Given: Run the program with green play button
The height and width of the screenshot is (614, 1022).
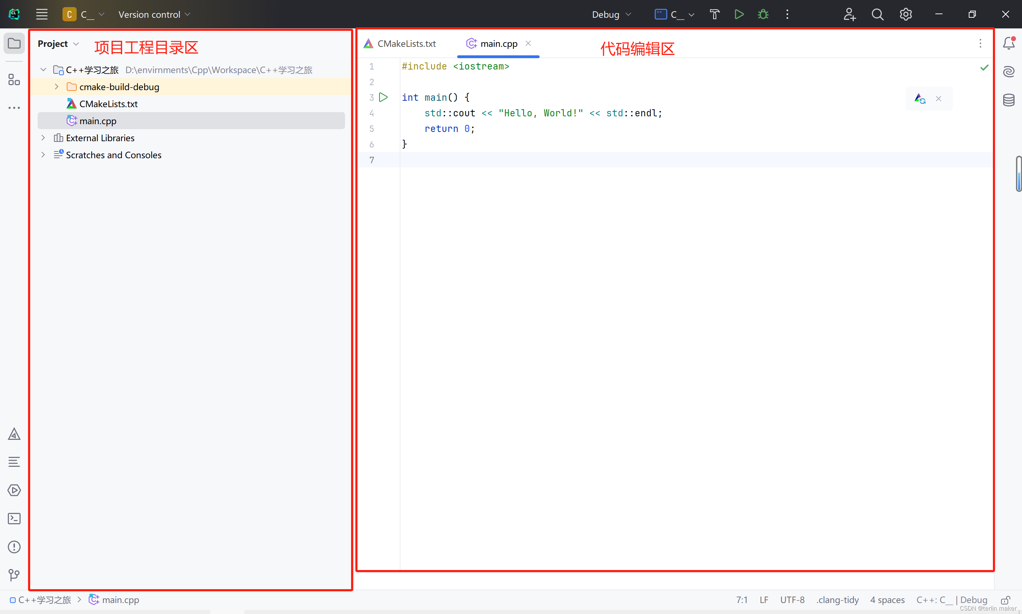Looking at the screenshot, I should click(739, 15).
